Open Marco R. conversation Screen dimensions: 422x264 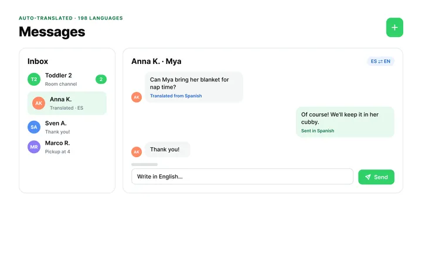coord(67,147)
